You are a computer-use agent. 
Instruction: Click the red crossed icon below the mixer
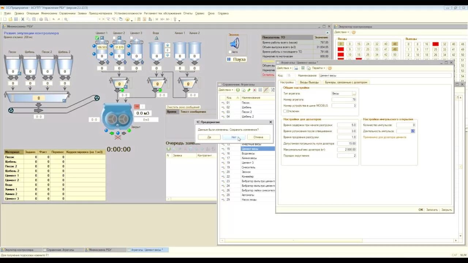[x=118, y=138]
